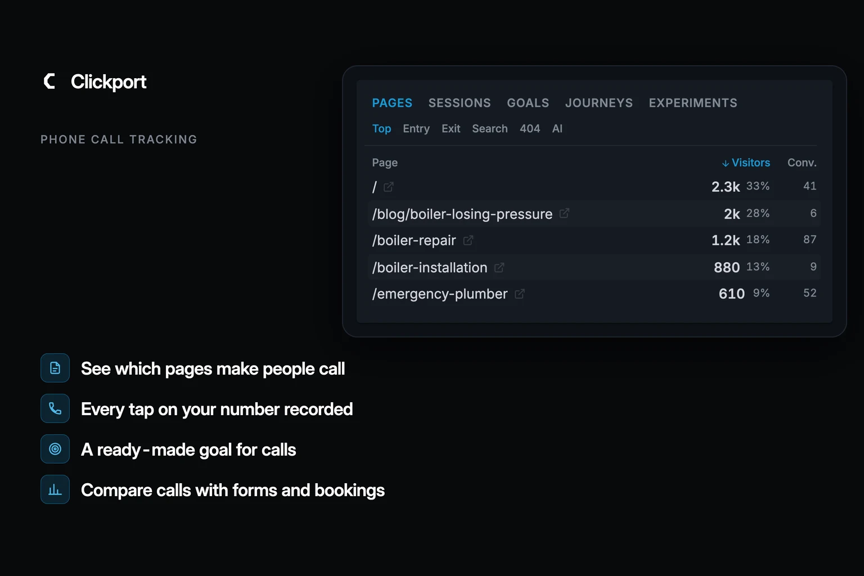Click the 'A ready-made goal for calls' text

click(x=188, y=450)
